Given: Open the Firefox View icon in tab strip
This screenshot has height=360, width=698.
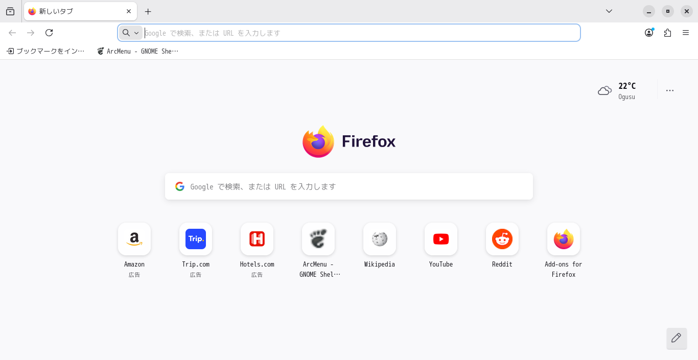Looking at the screenshot, I should point(10,11).
